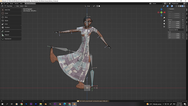
Task: Open the viewport View menu
Action: tap(17, 6)
